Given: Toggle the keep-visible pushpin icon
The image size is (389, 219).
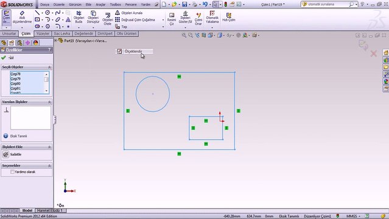Looking at the screenshot, I should pos(11,58).
